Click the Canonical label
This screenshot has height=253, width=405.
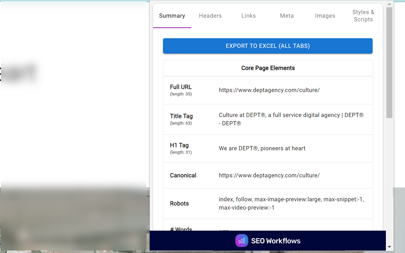183,176
